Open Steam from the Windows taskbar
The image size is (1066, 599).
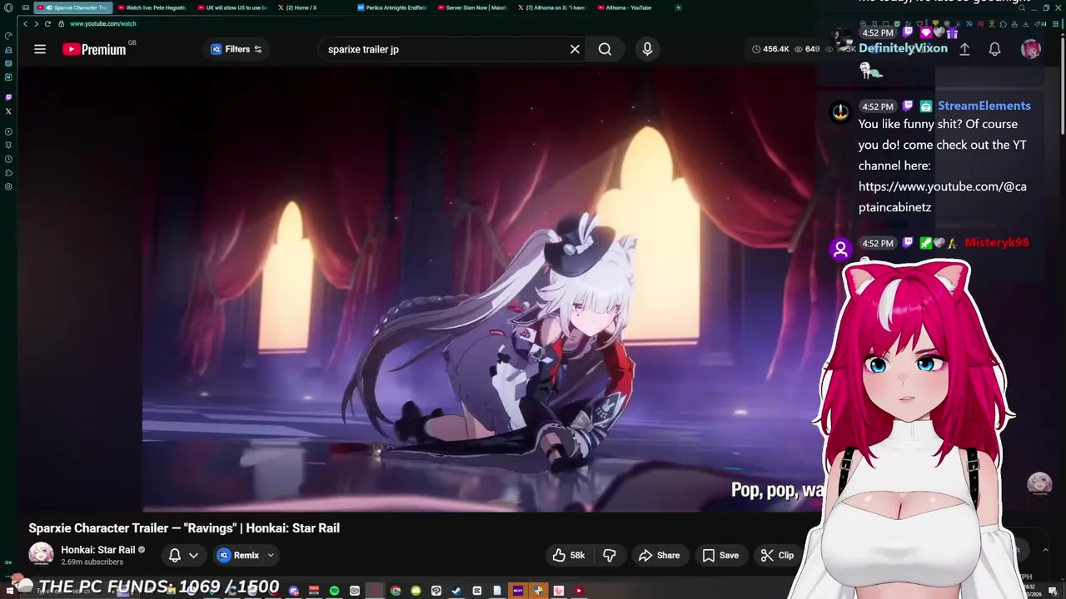(x=456, y=591)
